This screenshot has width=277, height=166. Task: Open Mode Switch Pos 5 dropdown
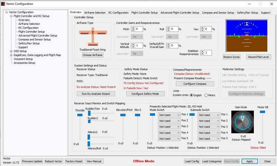(x=169, y=139)
